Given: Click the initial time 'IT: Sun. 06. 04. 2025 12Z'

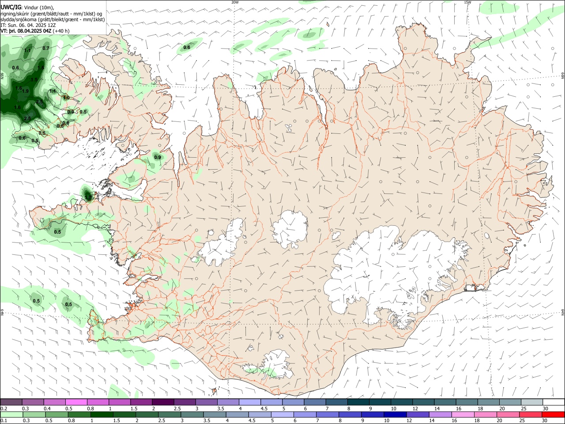Looking at the screenshot, I should tap(28, 25).
